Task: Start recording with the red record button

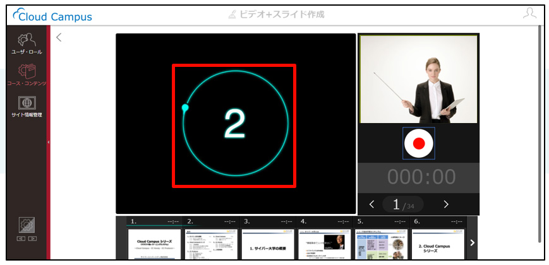Action: pos(419,143)
